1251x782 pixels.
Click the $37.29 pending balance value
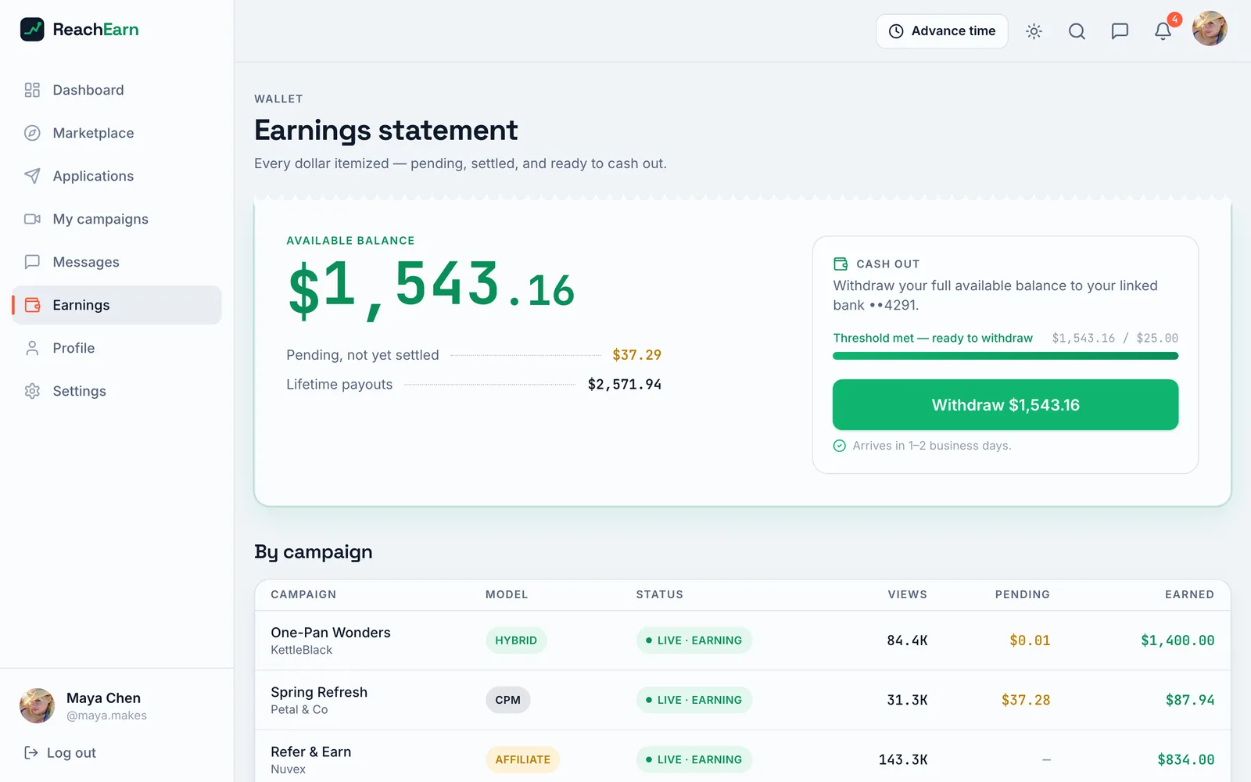click(x=636, y=355)
